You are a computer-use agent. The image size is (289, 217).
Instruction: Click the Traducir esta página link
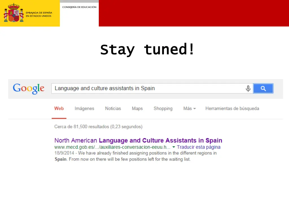[199, 147]
